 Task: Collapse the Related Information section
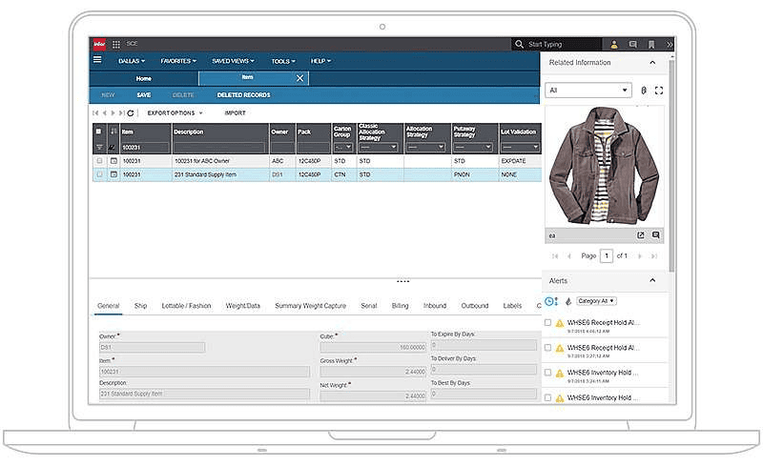click(652, 63)
